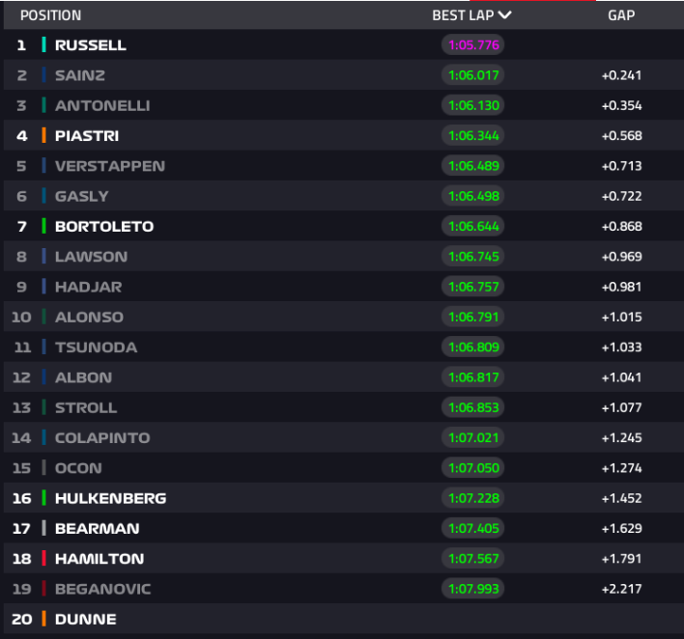This screenshot has width=684, height=639.
Task: Click the +0.568 gap value for Piastri
Action: 621,136
